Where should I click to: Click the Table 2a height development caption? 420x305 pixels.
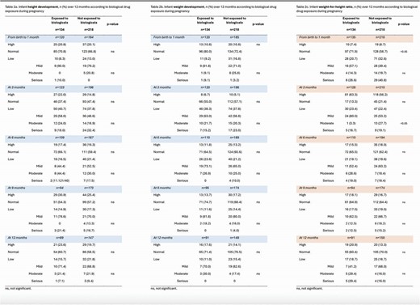[x=68, y=9]
